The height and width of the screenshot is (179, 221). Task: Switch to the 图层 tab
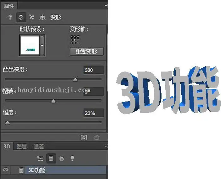21,146
